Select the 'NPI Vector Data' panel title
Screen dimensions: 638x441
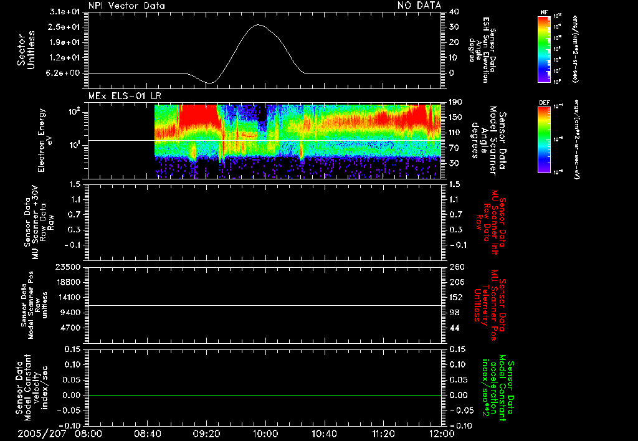coord(126,5)
